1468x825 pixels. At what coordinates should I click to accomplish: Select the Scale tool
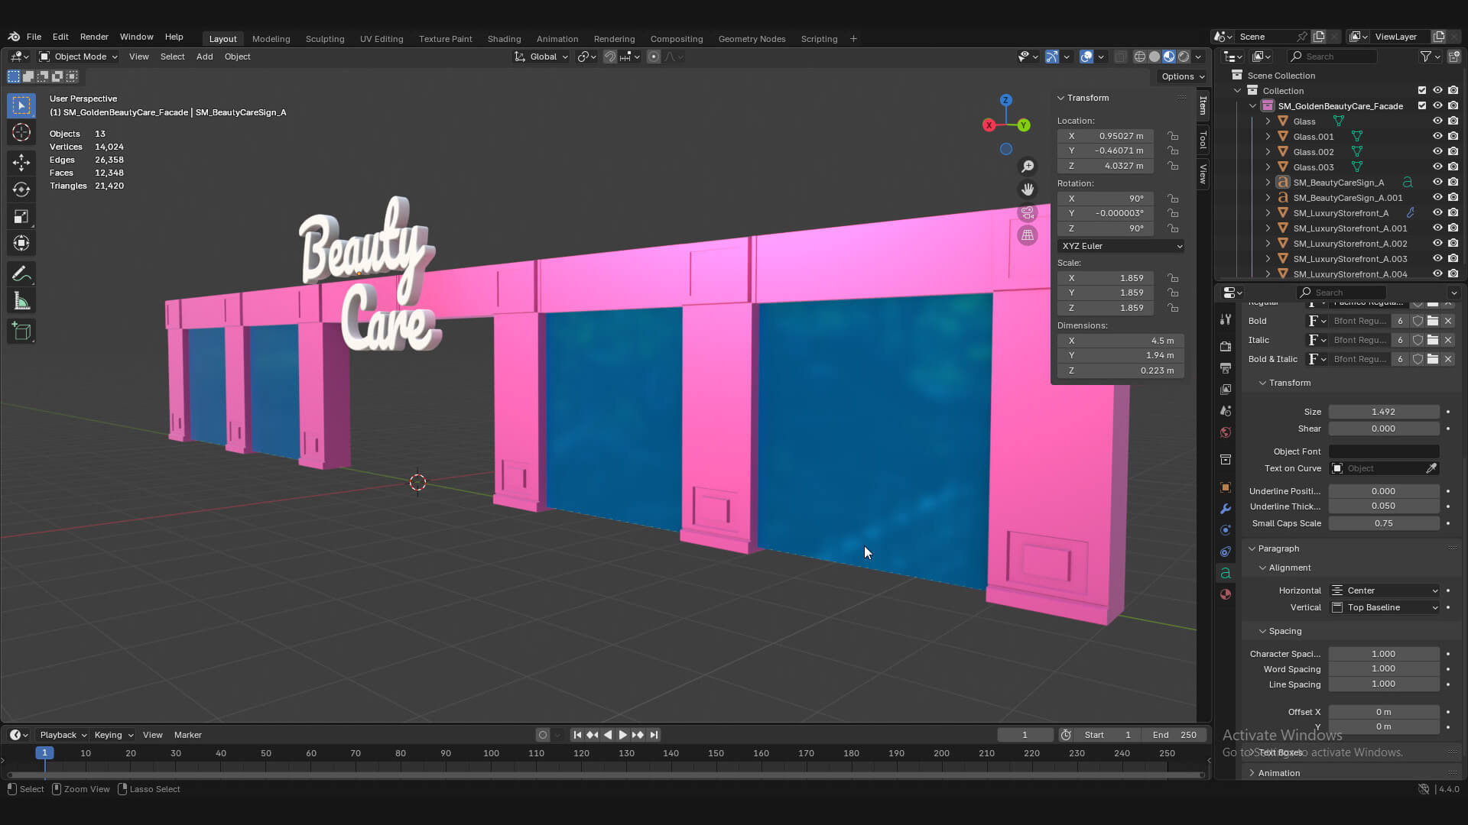(x=21, y=217)
